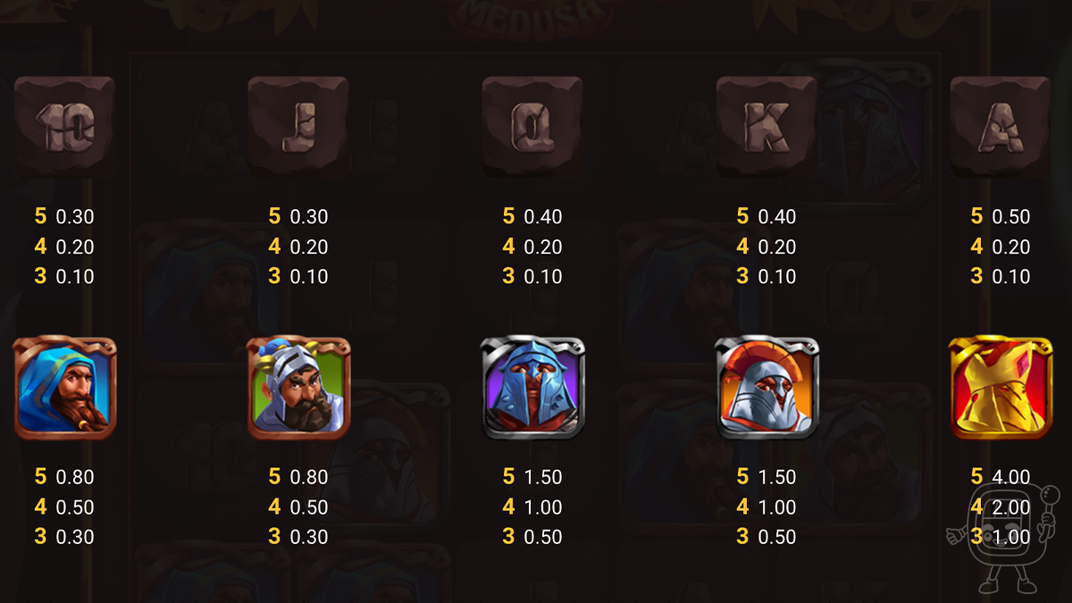
Task: Select the stone J symbol tile
Action: coord(298,127)
